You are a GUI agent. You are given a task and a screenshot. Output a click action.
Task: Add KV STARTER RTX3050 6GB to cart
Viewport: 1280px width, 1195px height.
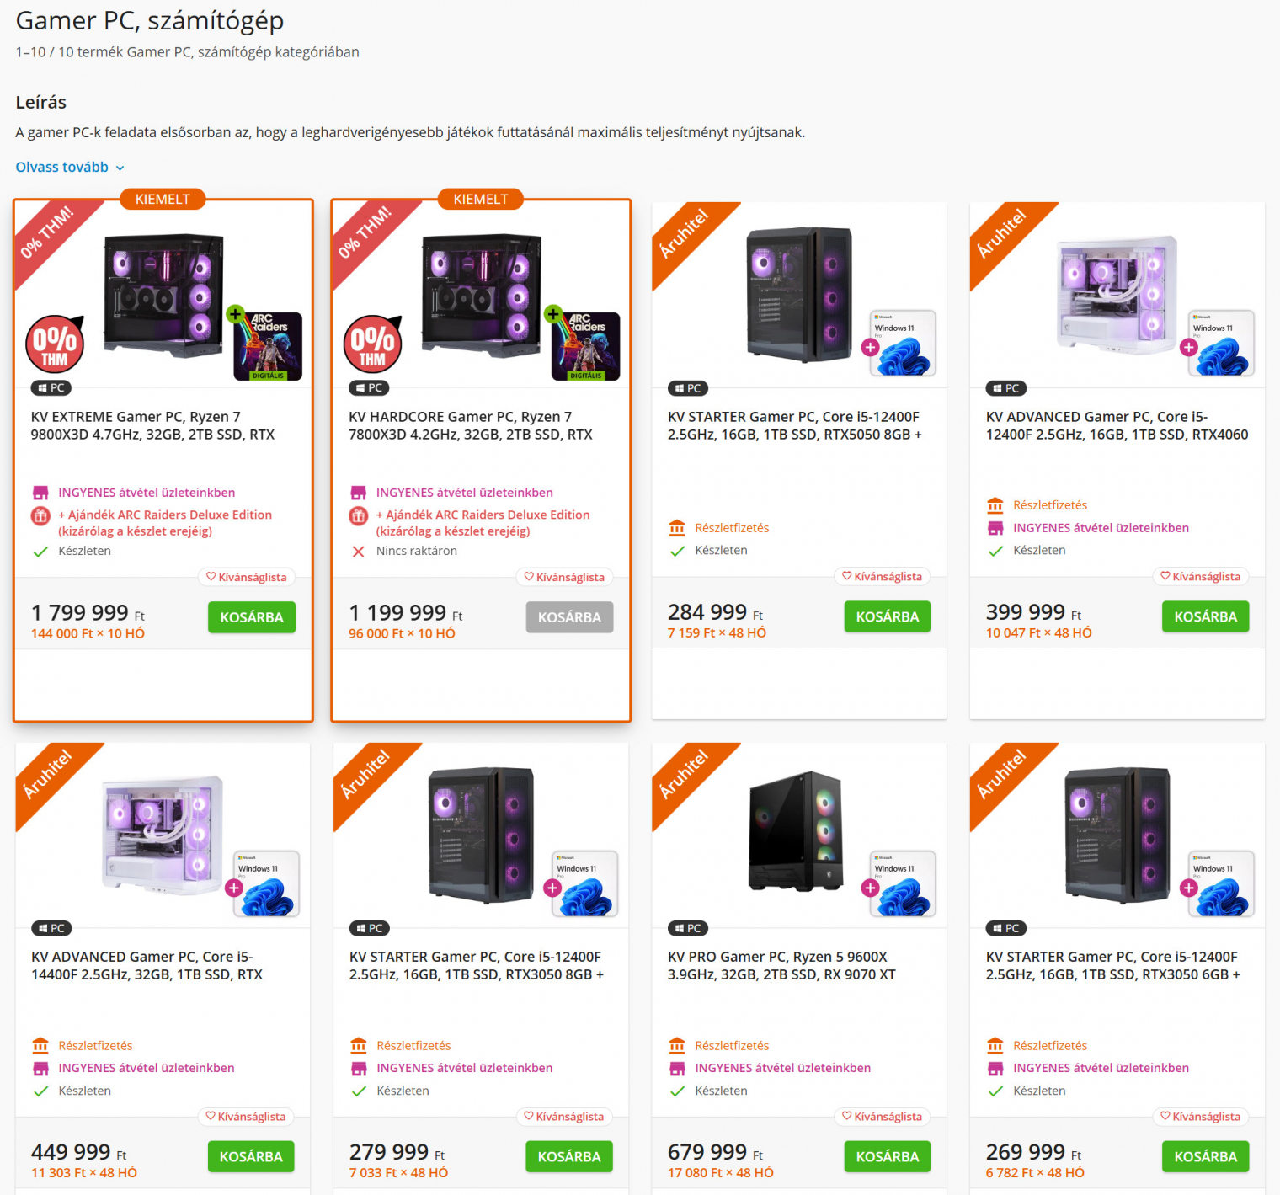tap(1205, 1156)
